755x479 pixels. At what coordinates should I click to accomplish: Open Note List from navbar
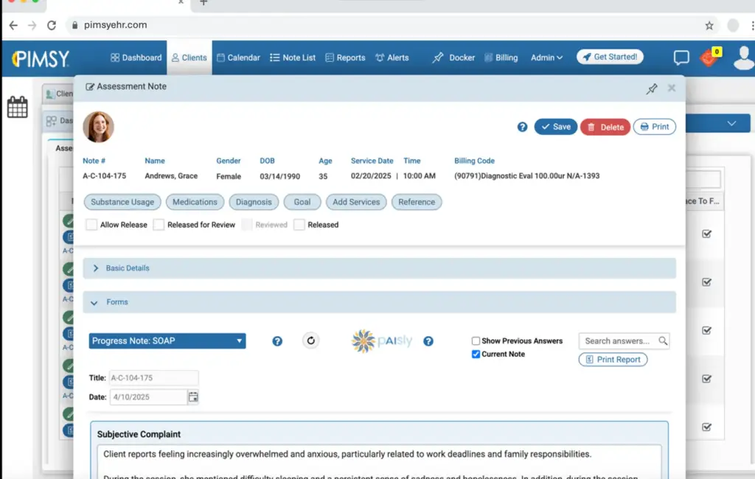click(x=293, y=57)
